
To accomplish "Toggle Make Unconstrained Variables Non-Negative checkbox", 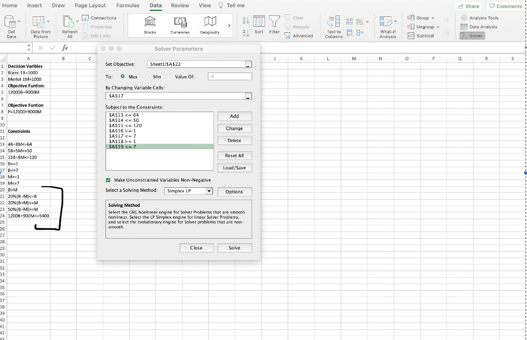I will coord(108,180).
